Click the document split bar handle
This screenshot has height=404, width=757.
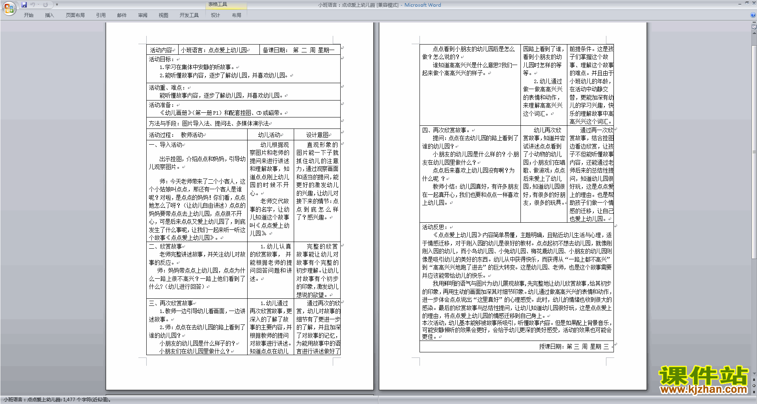(754, 22)
